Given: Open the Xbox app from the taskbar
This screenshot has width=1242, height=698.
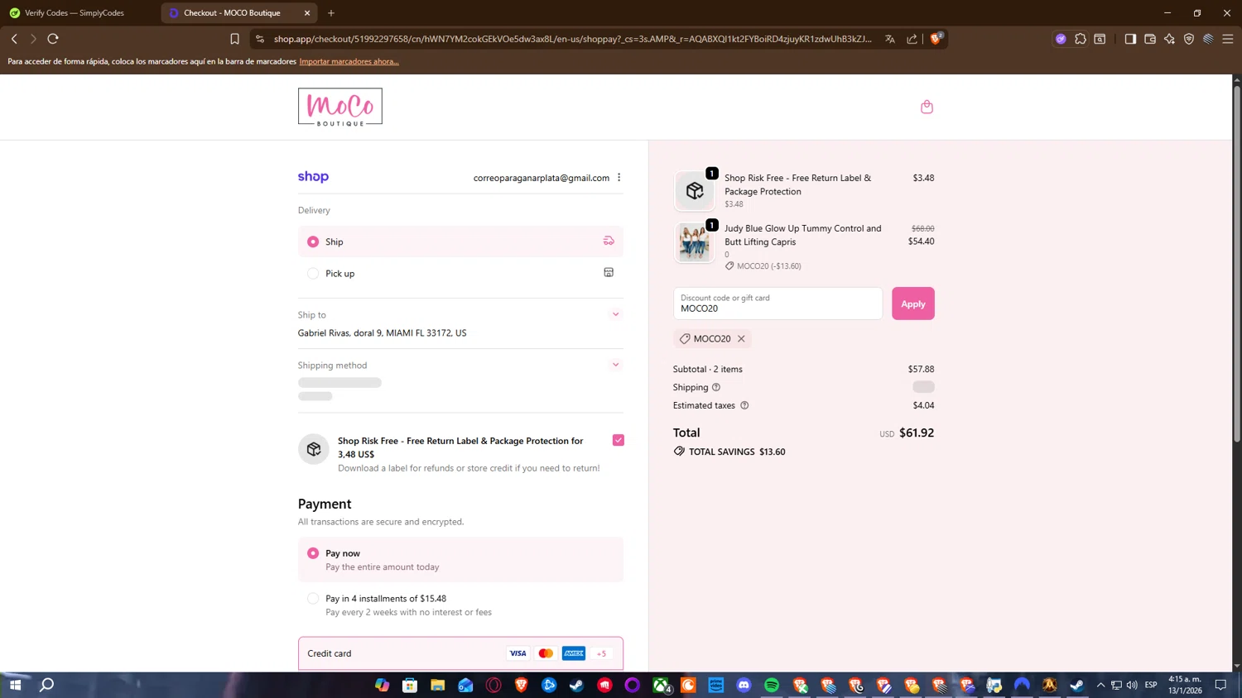Looking at the screenshot, I should point(661,685).
